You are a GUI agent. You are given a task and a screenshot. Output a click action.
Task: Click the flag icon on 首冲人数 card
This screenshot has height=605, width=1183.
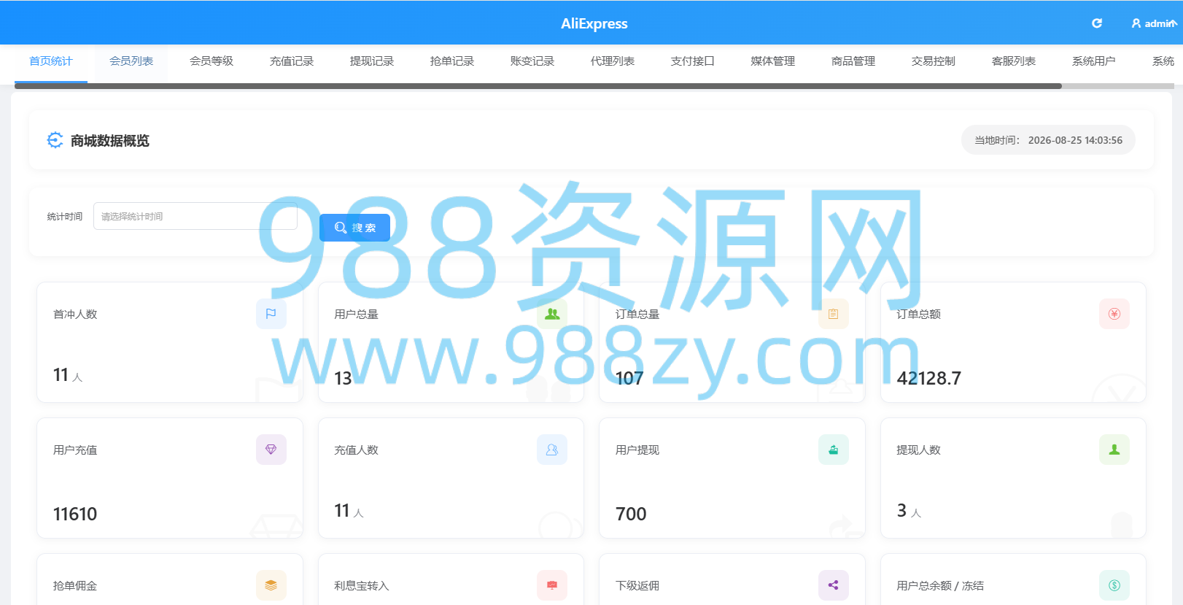(x=271, y=314)
